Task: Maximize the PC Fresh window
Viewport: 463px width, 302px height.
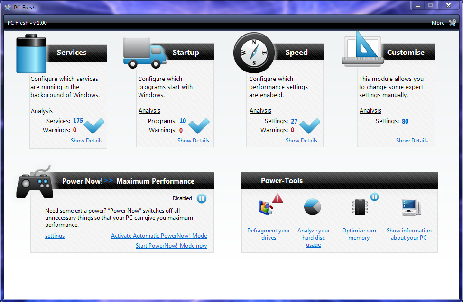Action: click(x=431, y=6)
